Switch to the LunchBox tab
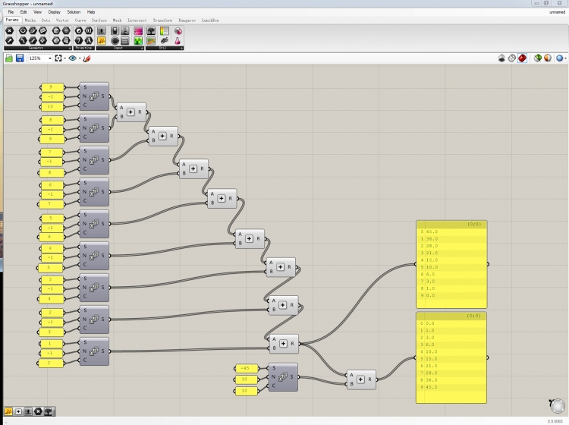This screenshot has height=425, width=569. click(x=210, y=20)
